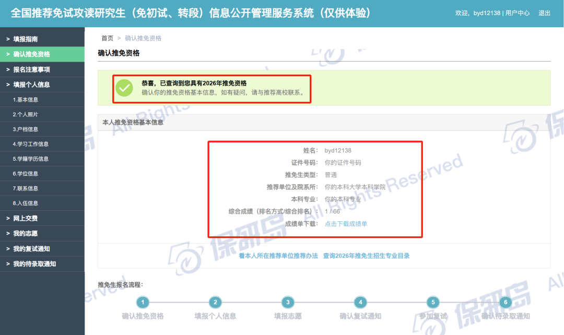The image size is (564, 335).
Task: Collapse the 填报个人信息 sidebar section
Action: click(x=31, y=85)
